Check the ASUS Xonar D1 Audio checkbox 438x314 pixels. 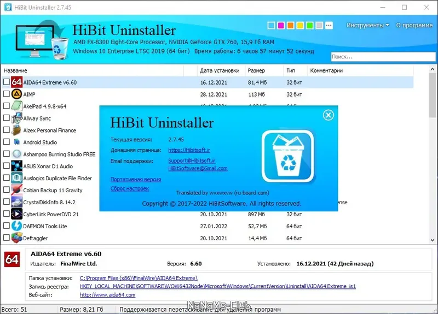click(7, 166)
